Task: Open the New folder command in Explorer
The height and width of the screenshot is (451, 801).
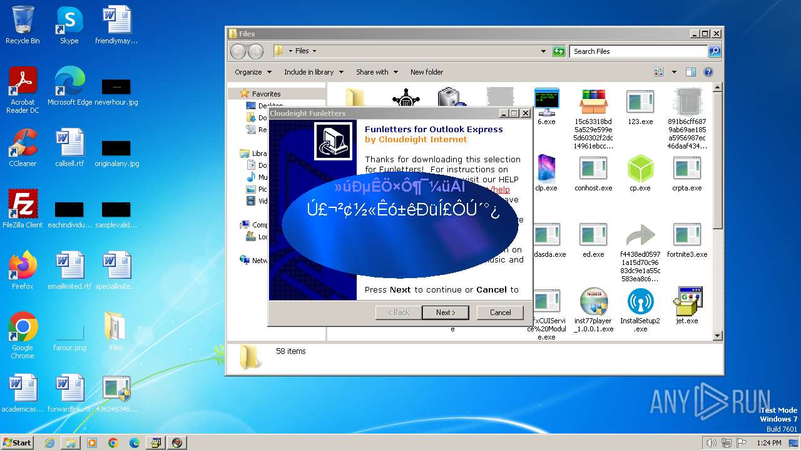Action: point(427,72)
